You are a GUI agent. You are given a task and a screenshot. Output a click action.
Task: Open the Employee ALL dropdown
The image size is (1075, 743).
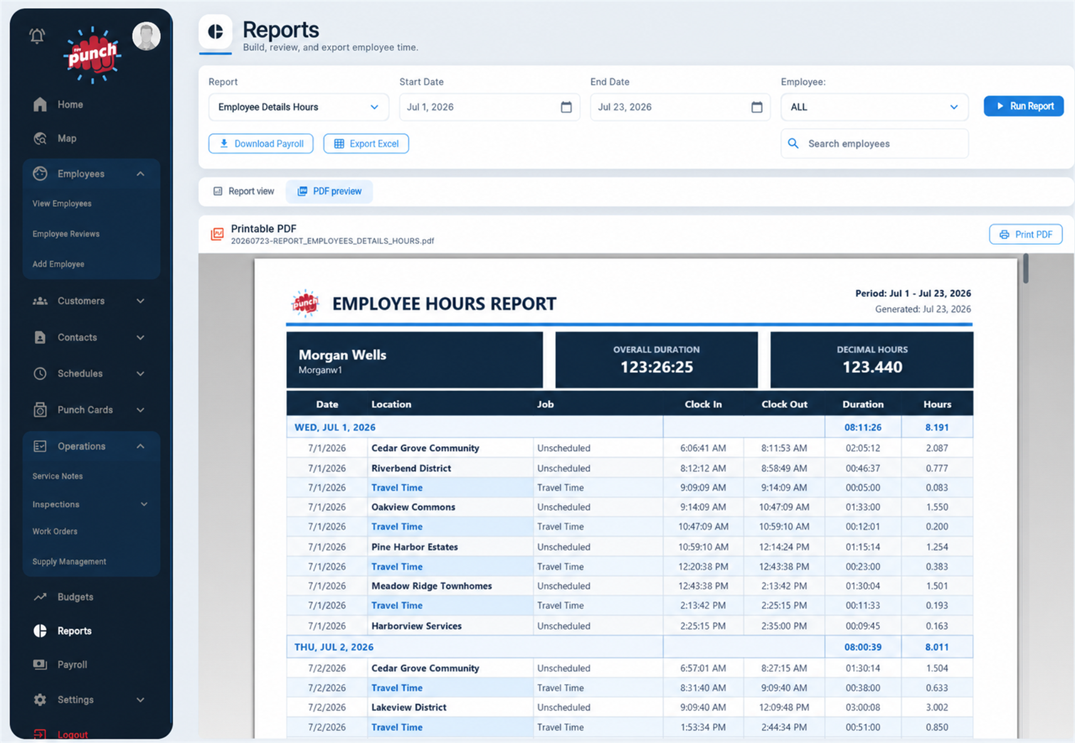[874, 107]
